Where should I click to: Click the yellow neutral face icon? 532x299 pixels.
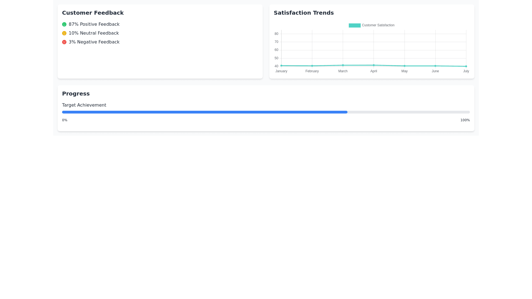click(64, 33)
